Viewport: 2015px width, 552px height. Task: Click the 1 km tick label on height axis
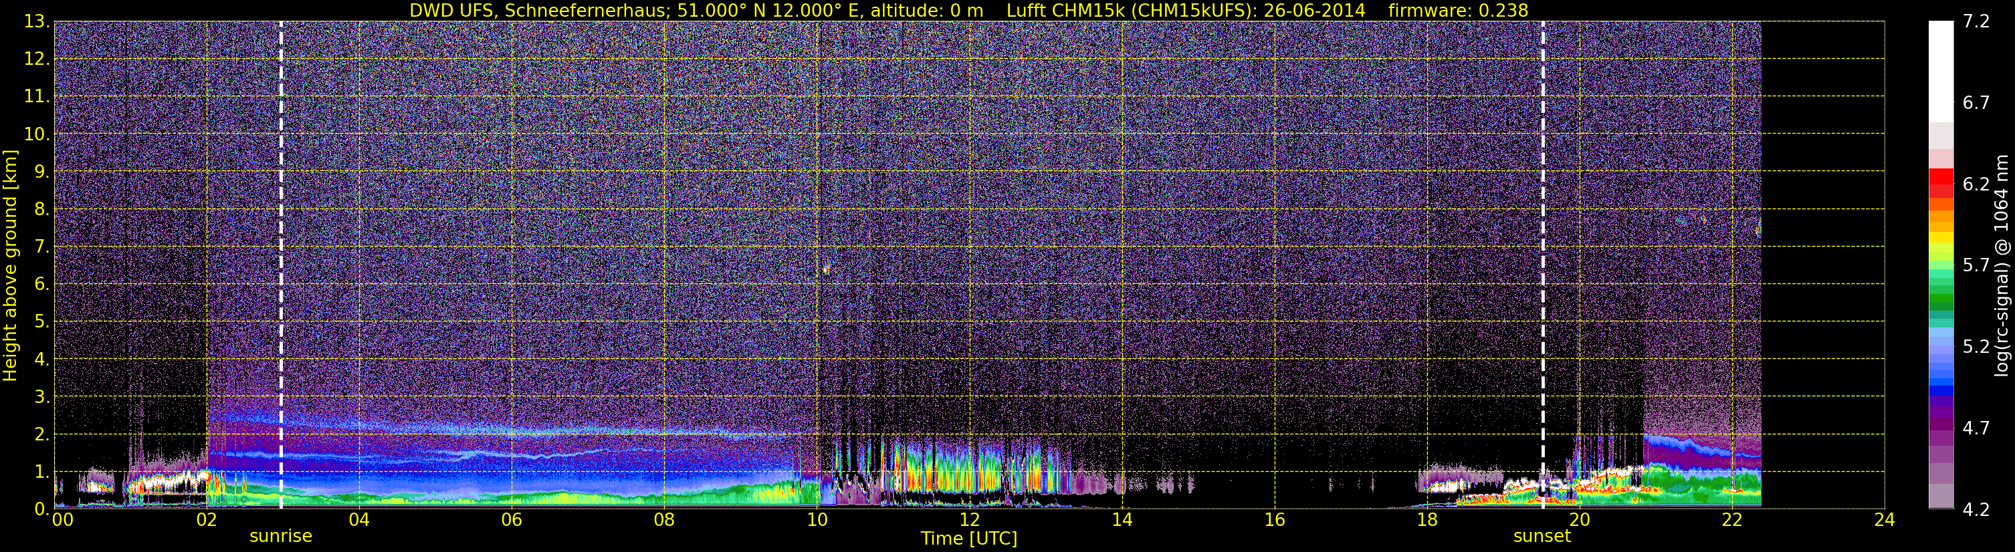(41, 472)
